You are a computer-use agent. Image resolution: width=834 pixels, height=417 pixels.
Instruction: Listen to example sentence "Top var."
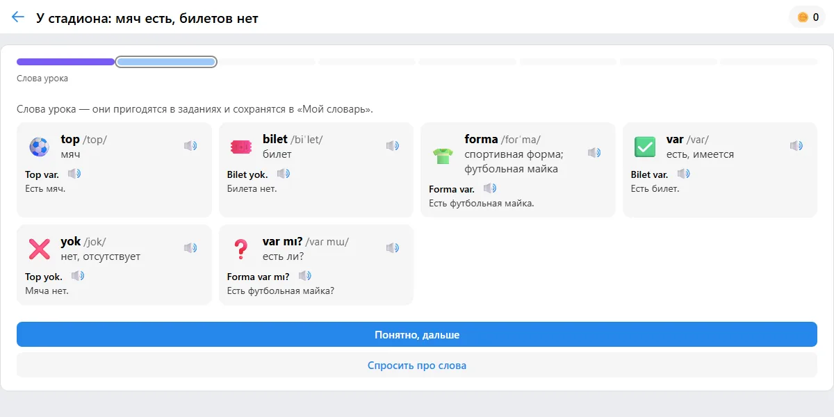pyautogui.click(x=74, y=174)
